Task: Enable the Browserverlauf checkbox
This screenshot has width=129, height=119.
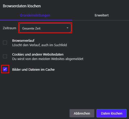Action: (x=5, y=43)
